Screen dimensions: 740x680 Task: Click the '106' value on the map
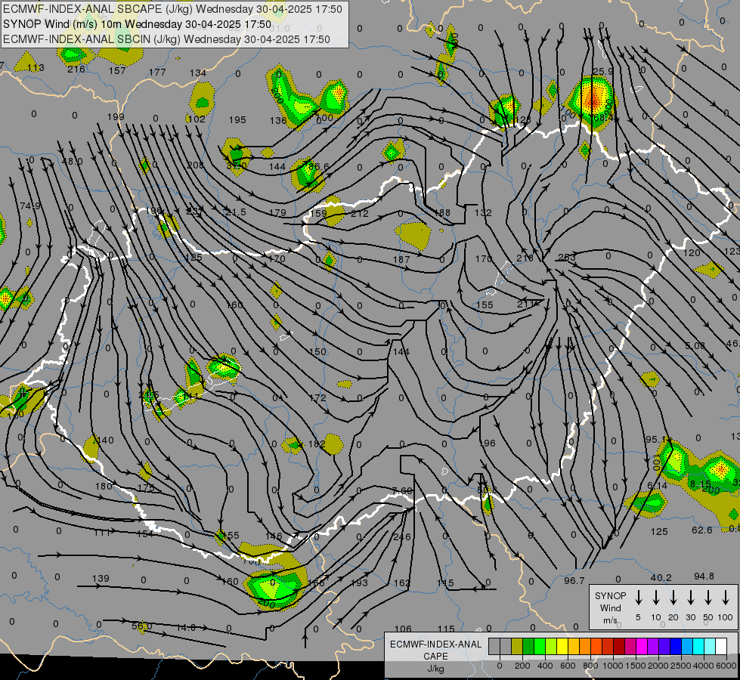click(403, 629)
